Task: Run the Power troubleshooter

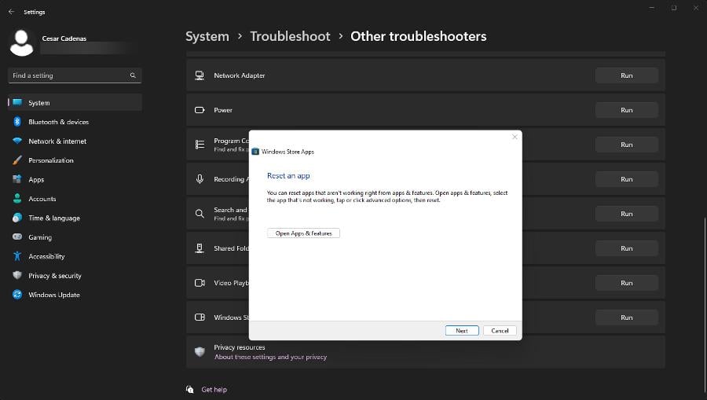Action: (x=626, y=110)
